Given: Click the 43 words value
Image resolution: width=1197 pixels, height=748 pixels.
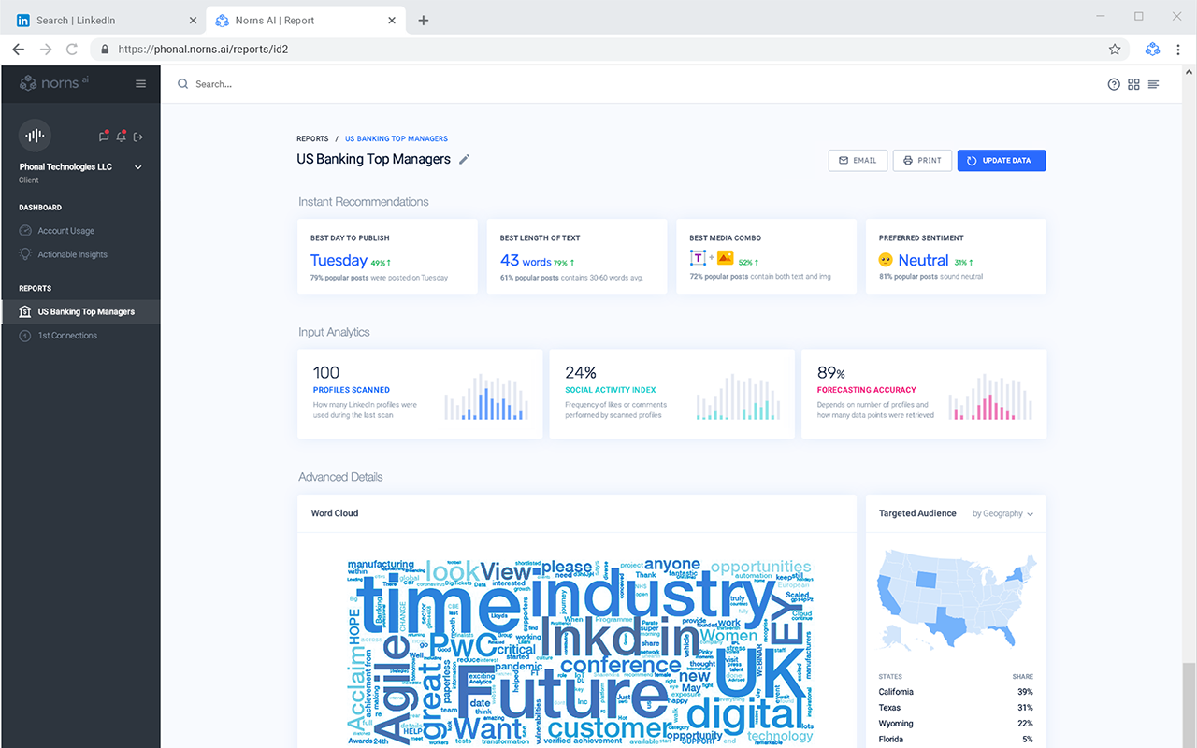Looking at the screenshot, I should pyautogui.click(x=526, y=261).
